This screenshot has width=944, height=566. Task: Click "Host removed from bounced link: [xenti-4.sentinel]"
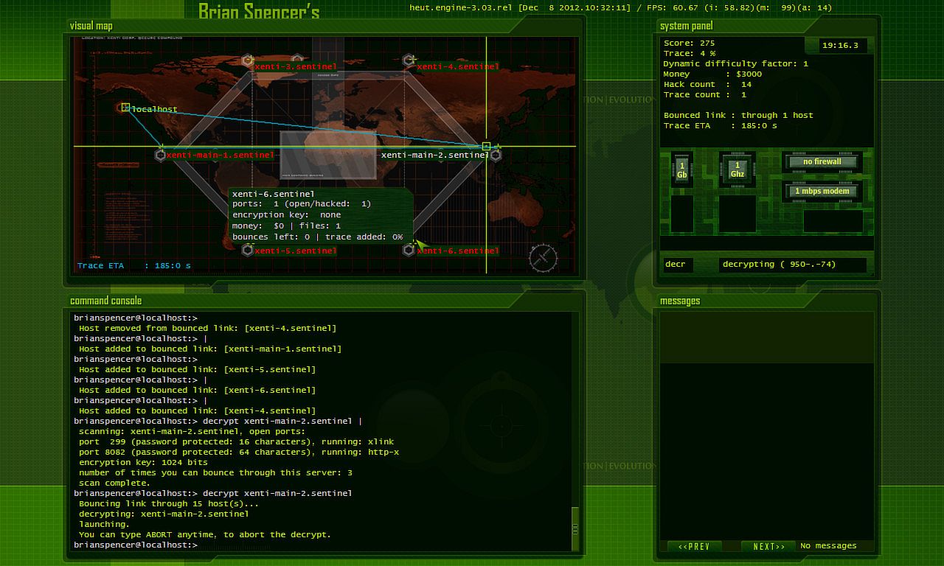click(x=207, y=329)
